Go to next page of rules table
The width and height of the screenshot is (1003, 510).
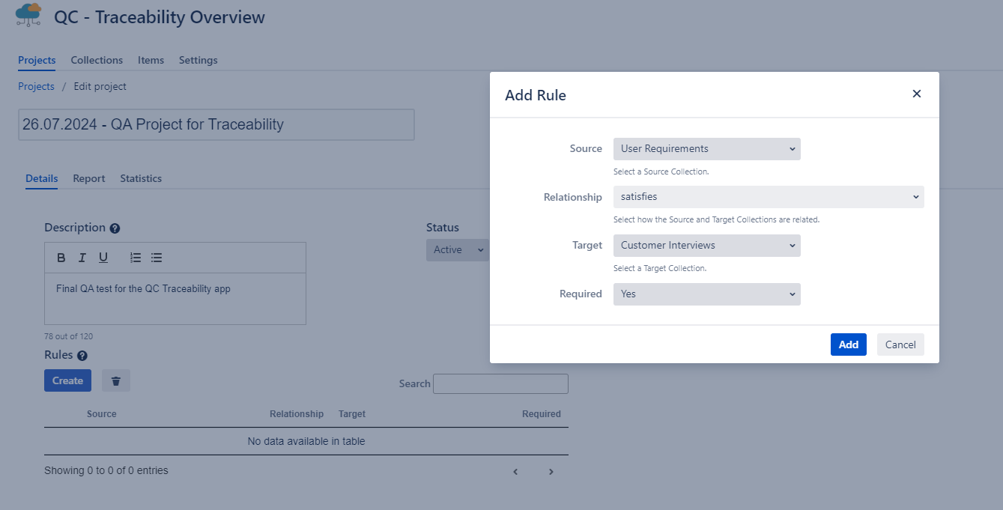tap(551, 472)
